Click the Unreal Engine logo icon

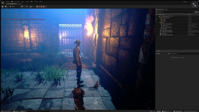tap(3, 2)
